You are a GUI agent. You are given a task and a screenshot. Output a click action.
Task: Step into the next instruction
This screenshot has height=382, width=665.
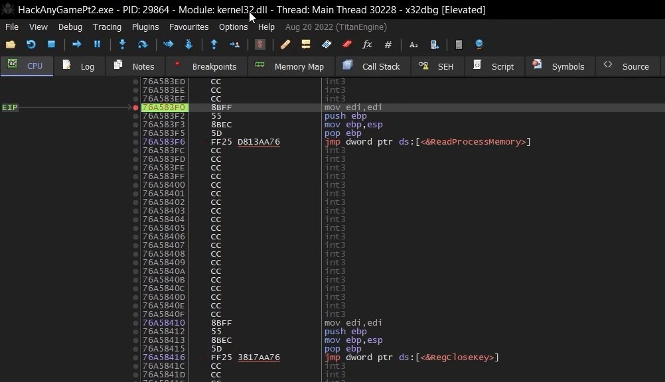click(121, 44)
